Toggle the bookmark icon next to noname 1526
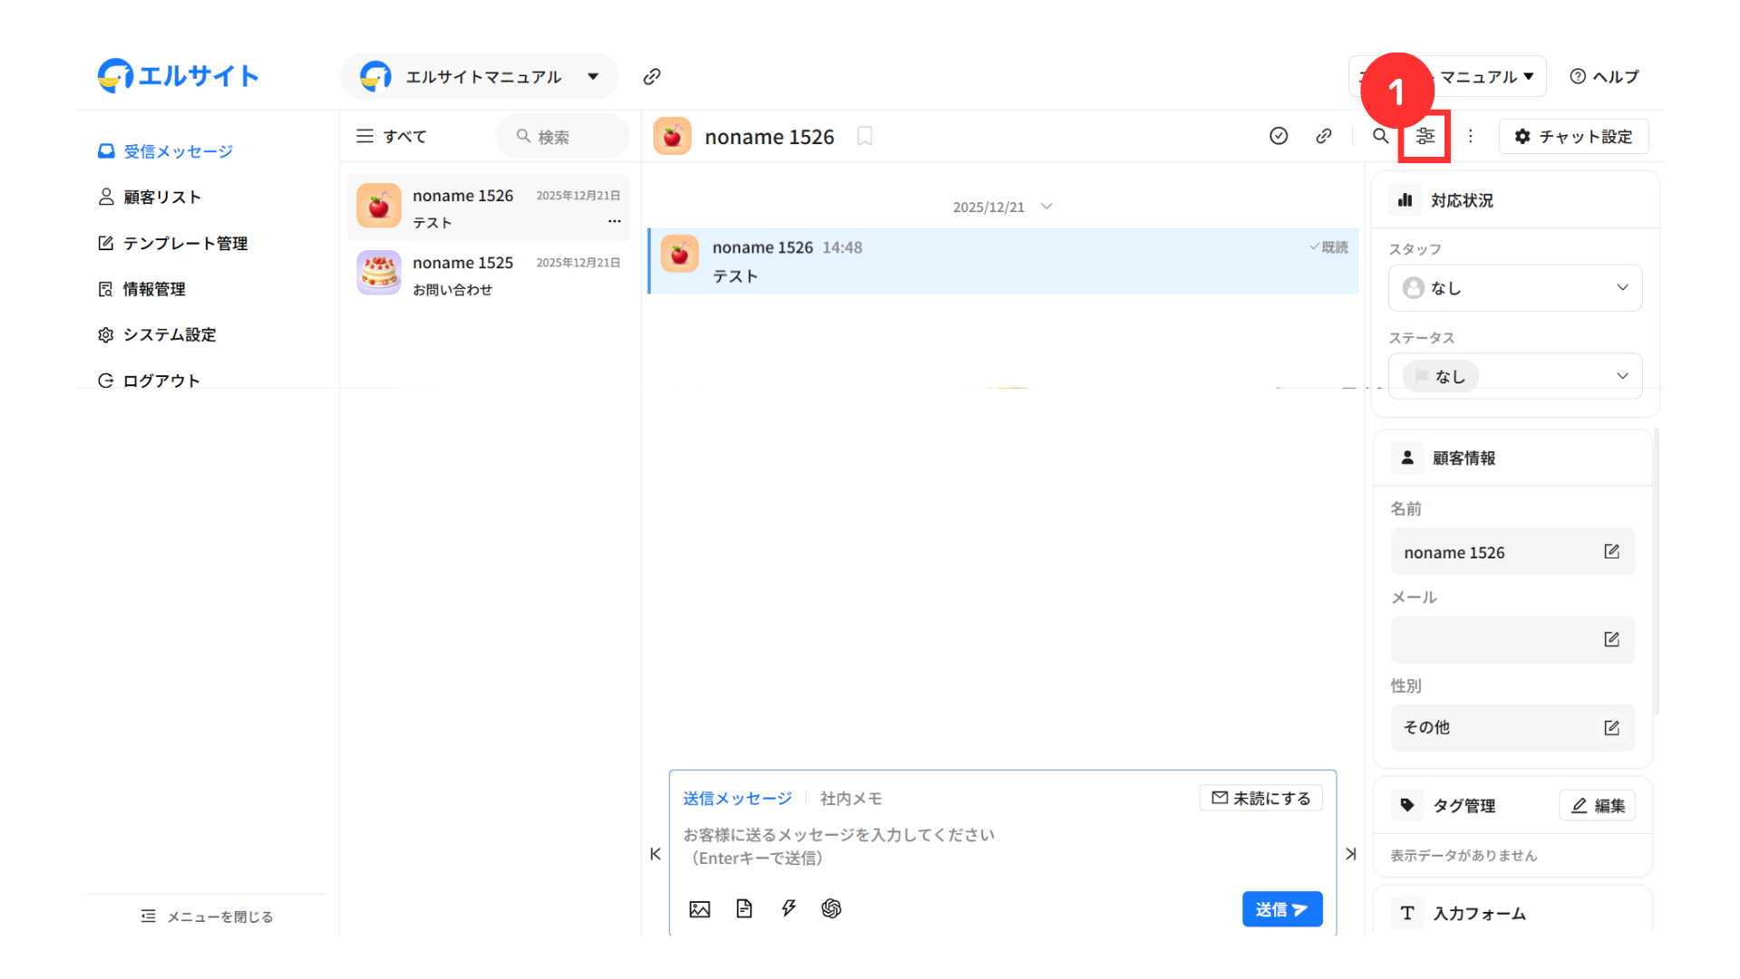This screenshot has height=979, width=1740. point(865,136)
